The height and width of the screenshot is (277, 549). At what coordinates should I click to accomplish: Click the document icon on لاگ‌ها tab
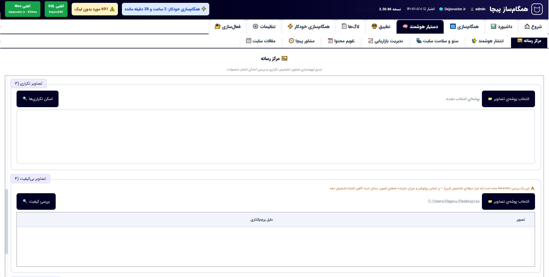344,27
